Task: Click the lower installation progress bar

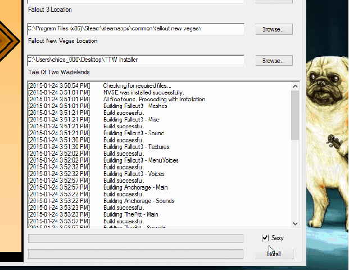Action: pos(135,254)
